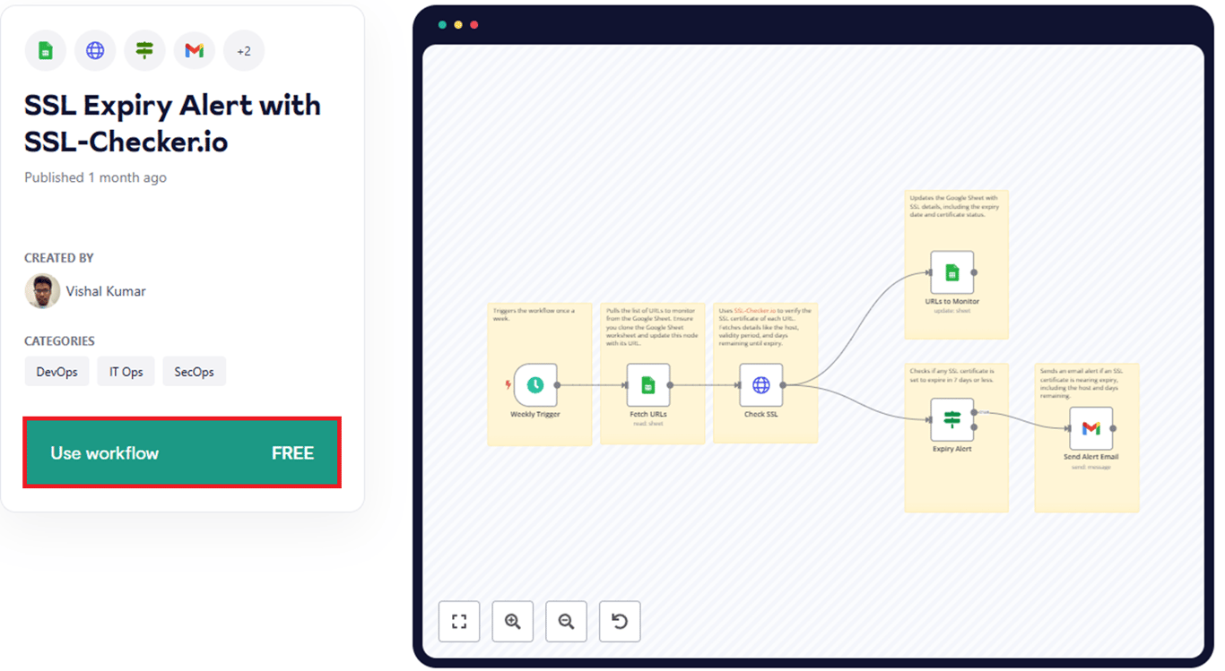The width and height of the screenshot is (1225, 671).
Task: Expand the +2 badge to see more integrations
Action: coord(244,50)
